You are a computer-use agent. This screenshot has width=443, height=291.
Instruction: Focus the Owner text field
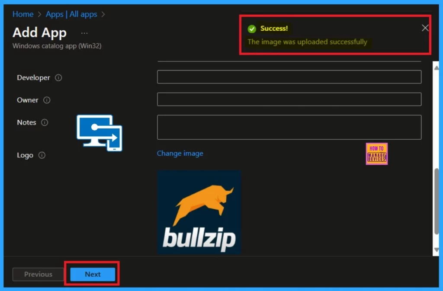289,99
